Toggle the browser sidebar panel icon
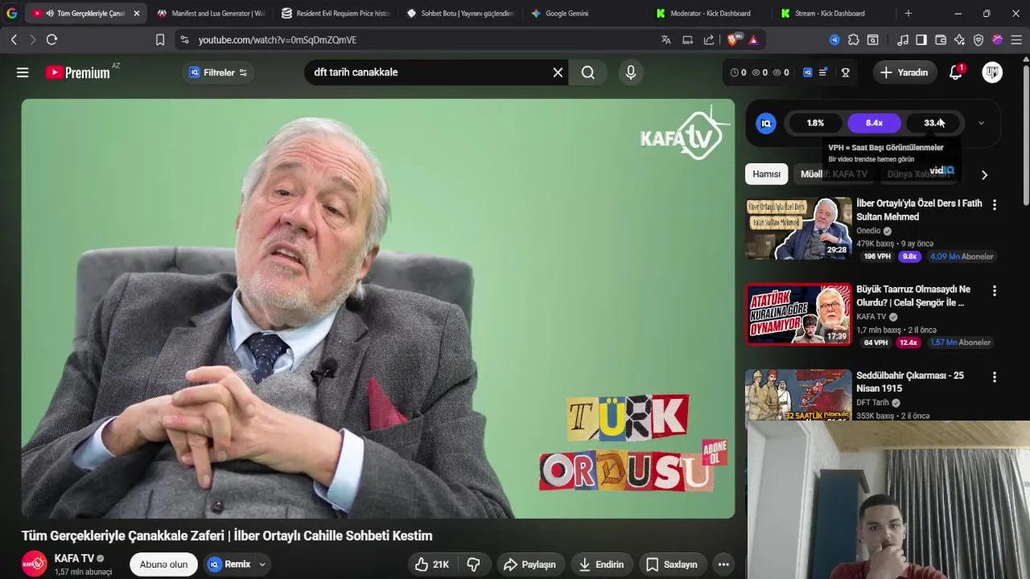 [x=921, y=39]
